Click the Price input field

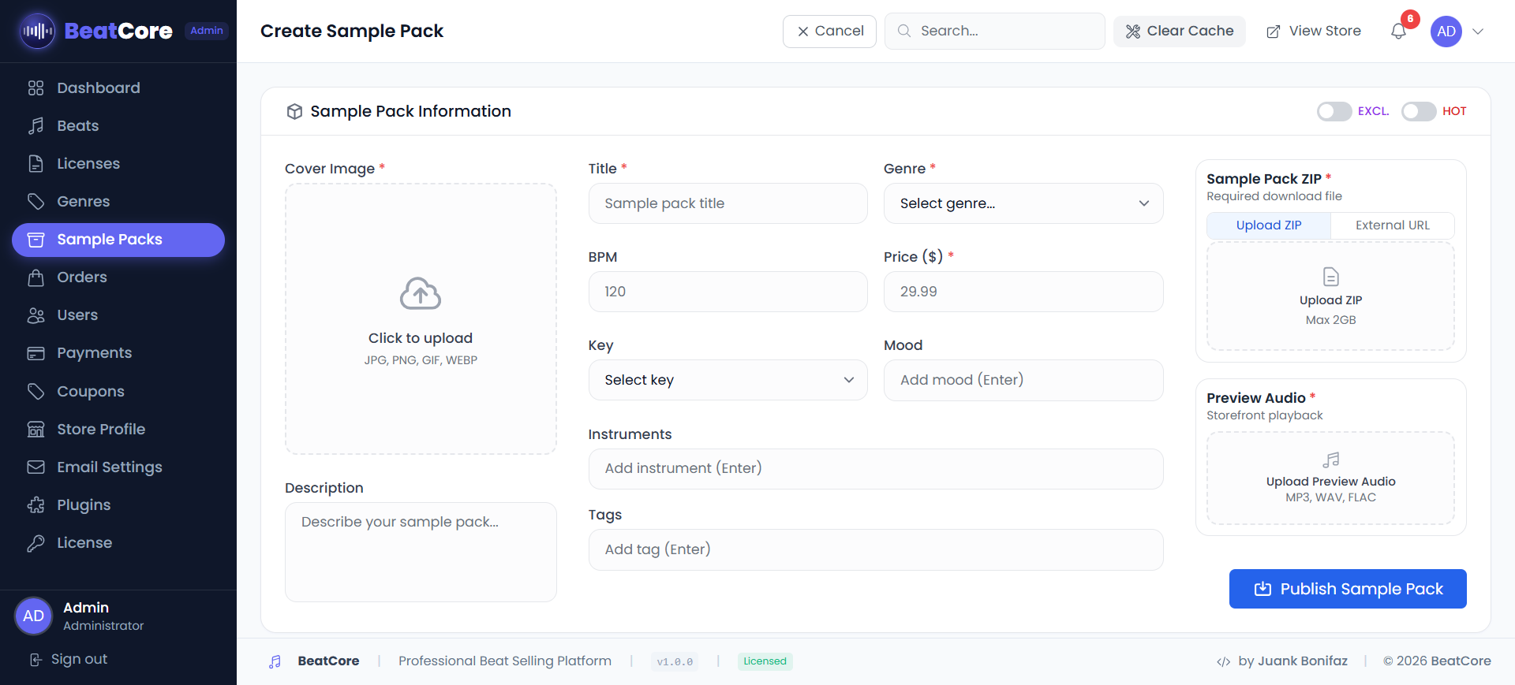[1023, 292]
